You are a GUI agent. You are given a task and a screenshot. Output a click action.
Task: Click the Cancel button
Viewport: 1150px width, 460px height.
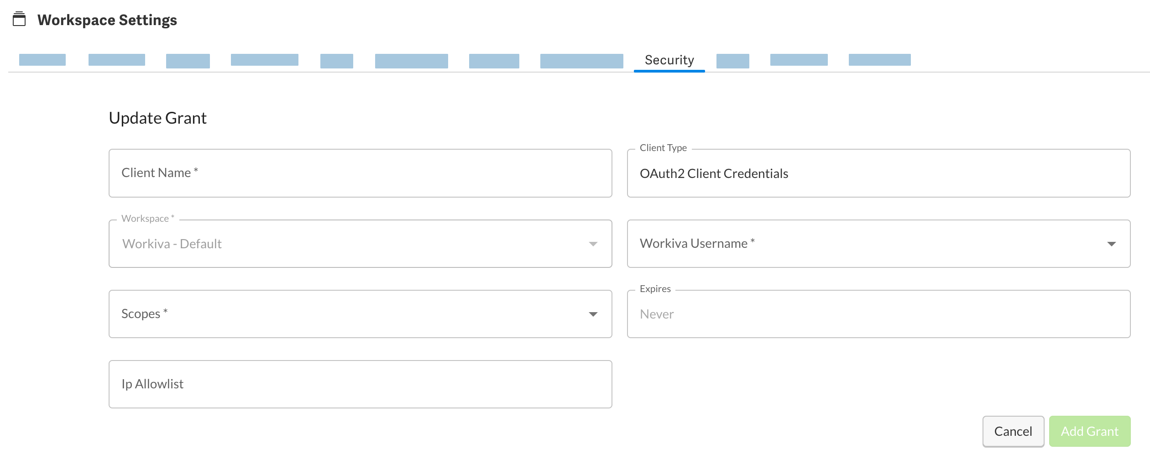1013,431
